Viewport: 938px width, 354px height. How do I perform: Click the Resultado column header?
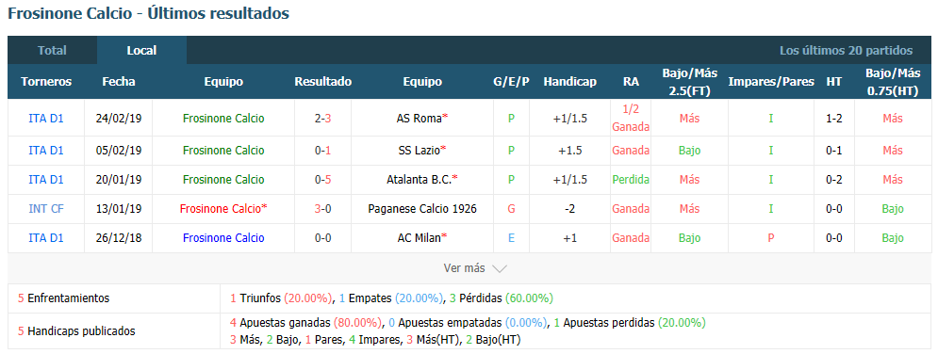point(323,82)
